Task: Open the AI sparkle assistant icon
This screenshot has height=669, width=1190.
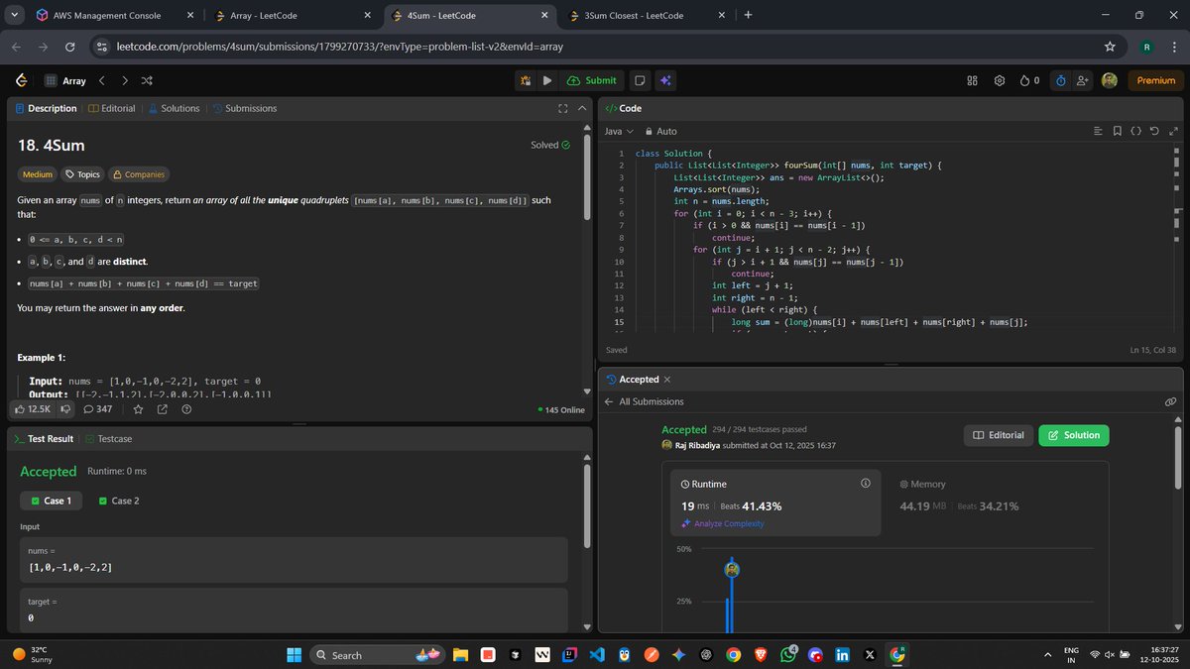Action: pos(666,80)
